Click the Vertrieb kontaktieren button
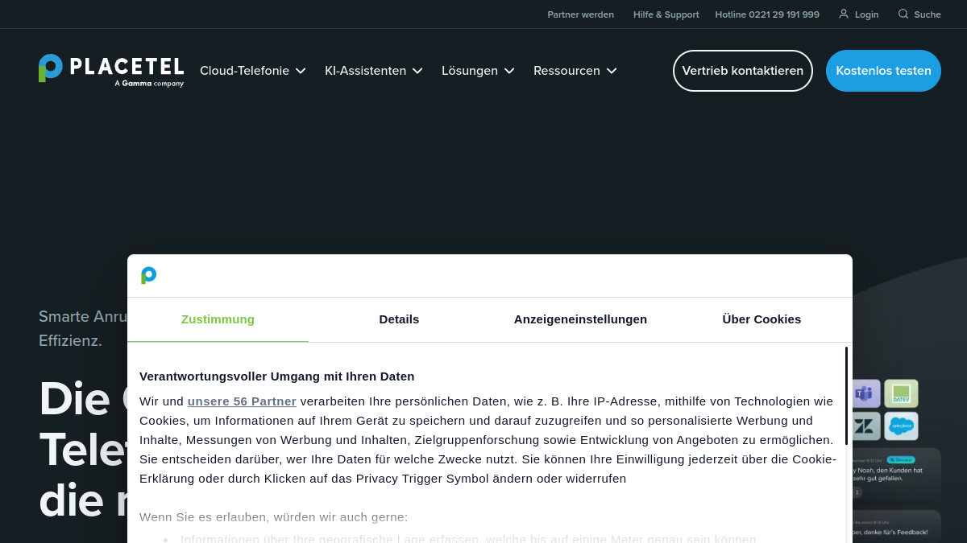The height and width of the screenshot is (543, 967). tap(743, 71)
